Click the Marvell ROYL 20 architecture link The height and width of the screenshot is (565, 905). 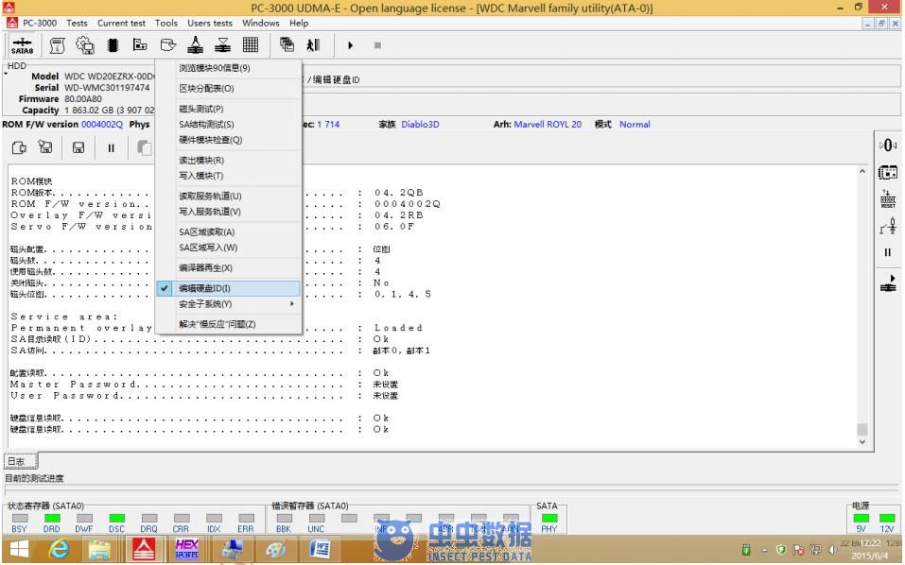click(548, 125)
